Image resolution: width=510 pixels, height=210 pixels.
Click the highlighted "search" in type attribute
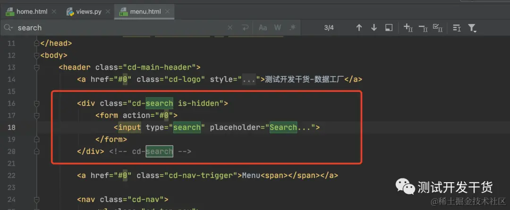click(x=187, y=127)
